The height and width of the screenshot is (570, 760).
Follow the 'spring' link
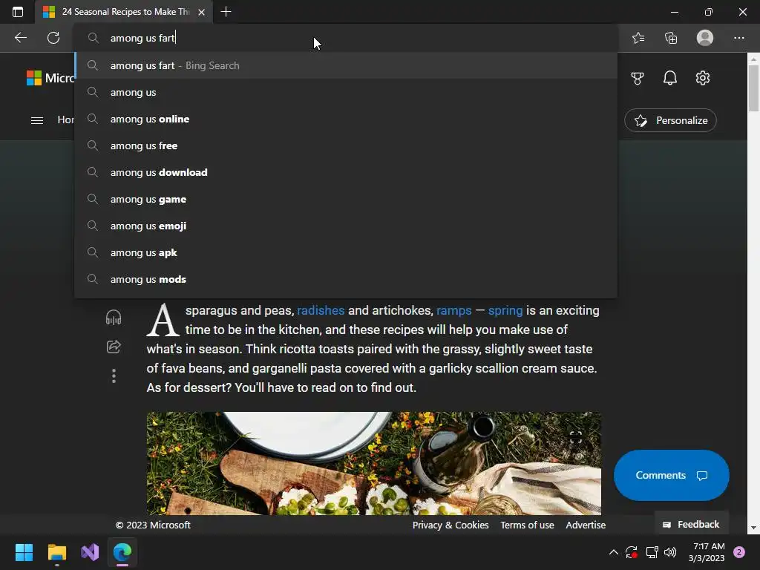tap(505, 310)
